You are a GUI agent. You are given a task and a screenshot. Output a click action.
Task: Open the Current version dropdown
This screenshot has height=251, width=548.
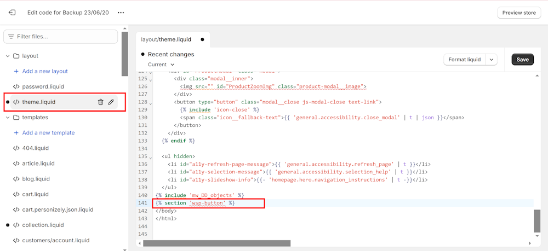coord(161,65)
